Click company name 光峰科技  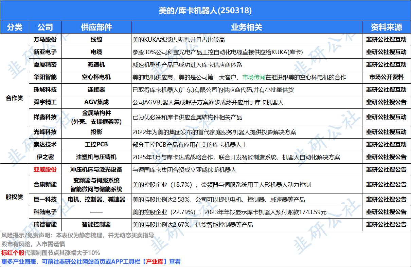click(45, 132)
